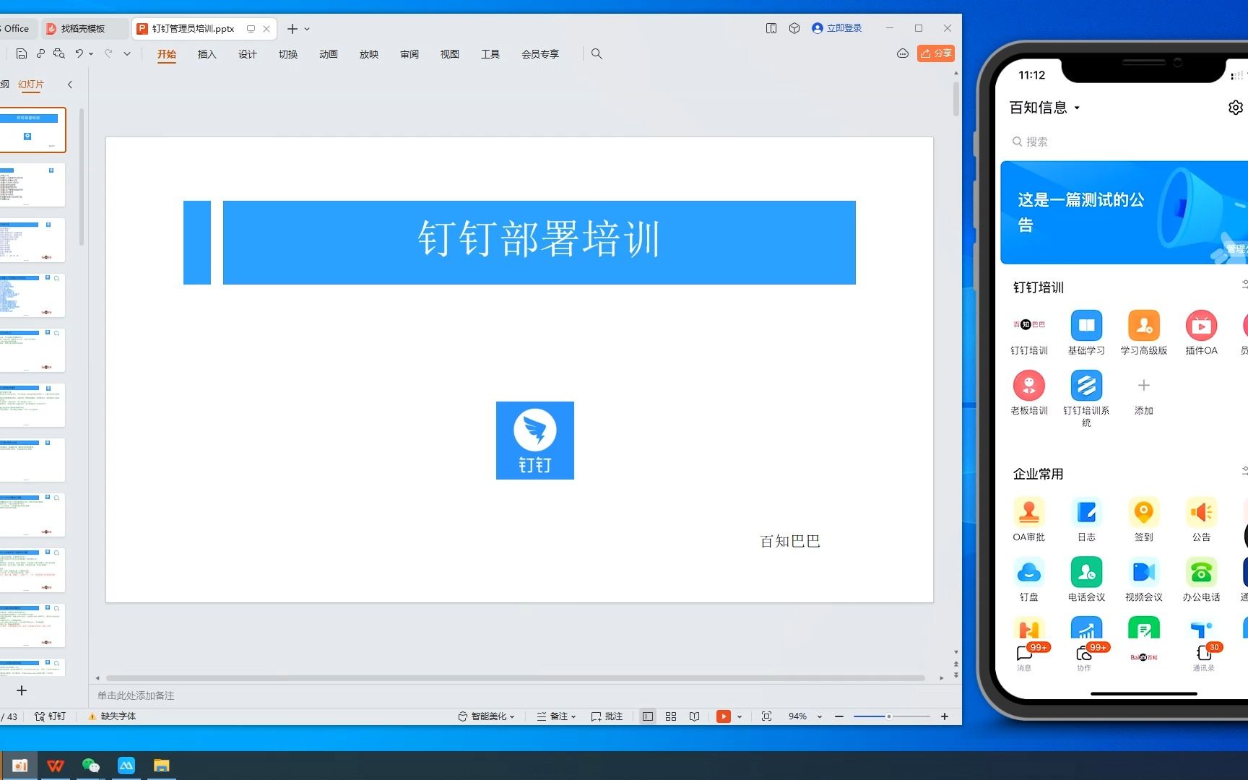Open the 审阅 ribbon tab
Viewport: 1248px width, 780px height.
409,54
